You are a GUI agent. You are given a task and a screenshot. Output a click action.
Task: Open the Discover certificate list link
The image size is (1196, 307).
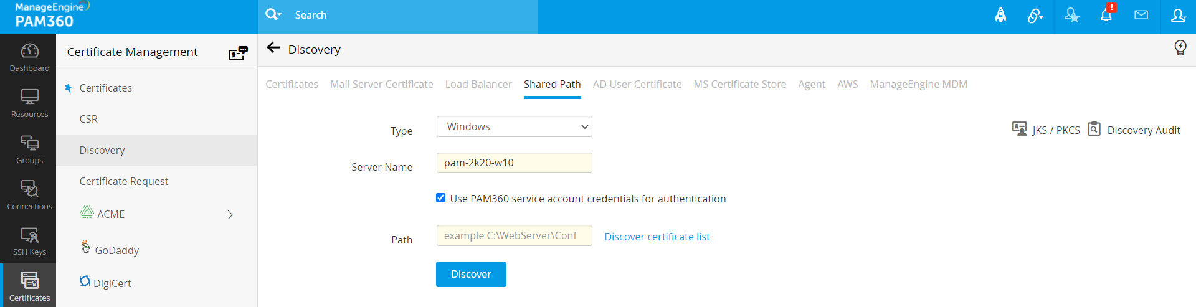point(657,237)
